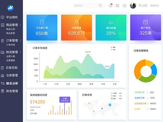
Task: Click the 财务管理 wallet icon
Action: pos(3,91)
